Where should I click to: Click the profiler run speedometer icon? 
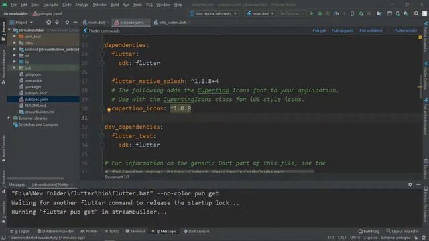(x=336, y=13)
